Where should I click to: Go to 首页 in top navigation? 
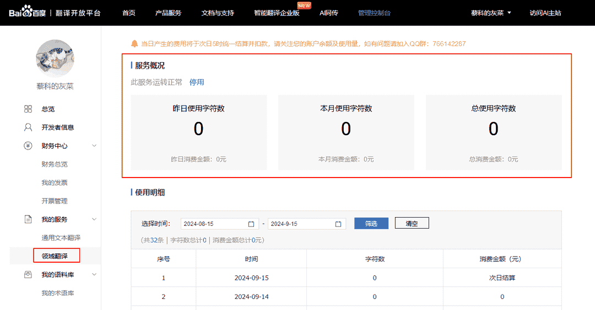128,13
